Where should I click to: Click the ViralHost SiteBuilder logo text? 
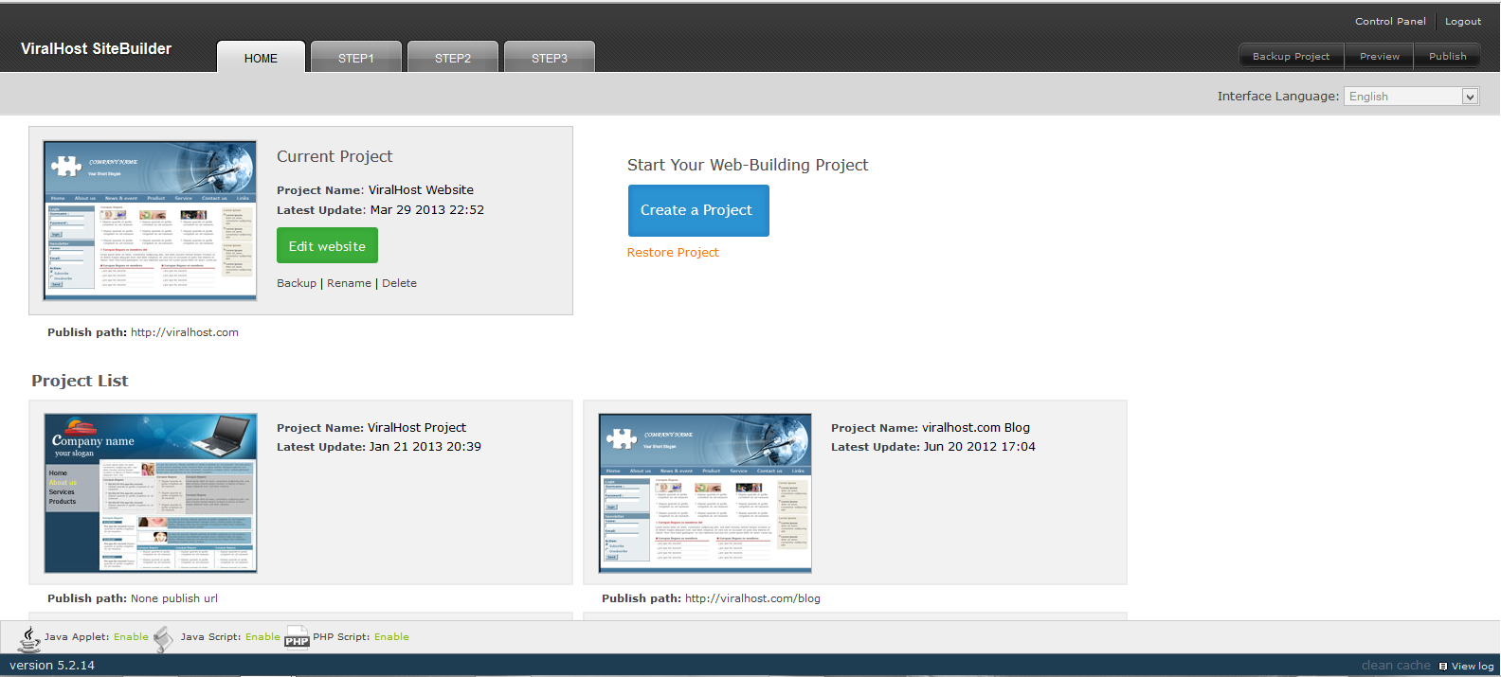click(96, 48)
